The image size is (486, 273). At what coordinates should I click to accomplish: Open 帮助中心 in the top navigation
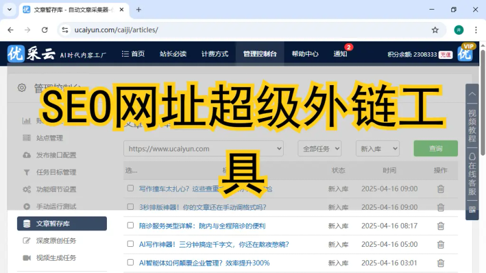pos(305,54)
